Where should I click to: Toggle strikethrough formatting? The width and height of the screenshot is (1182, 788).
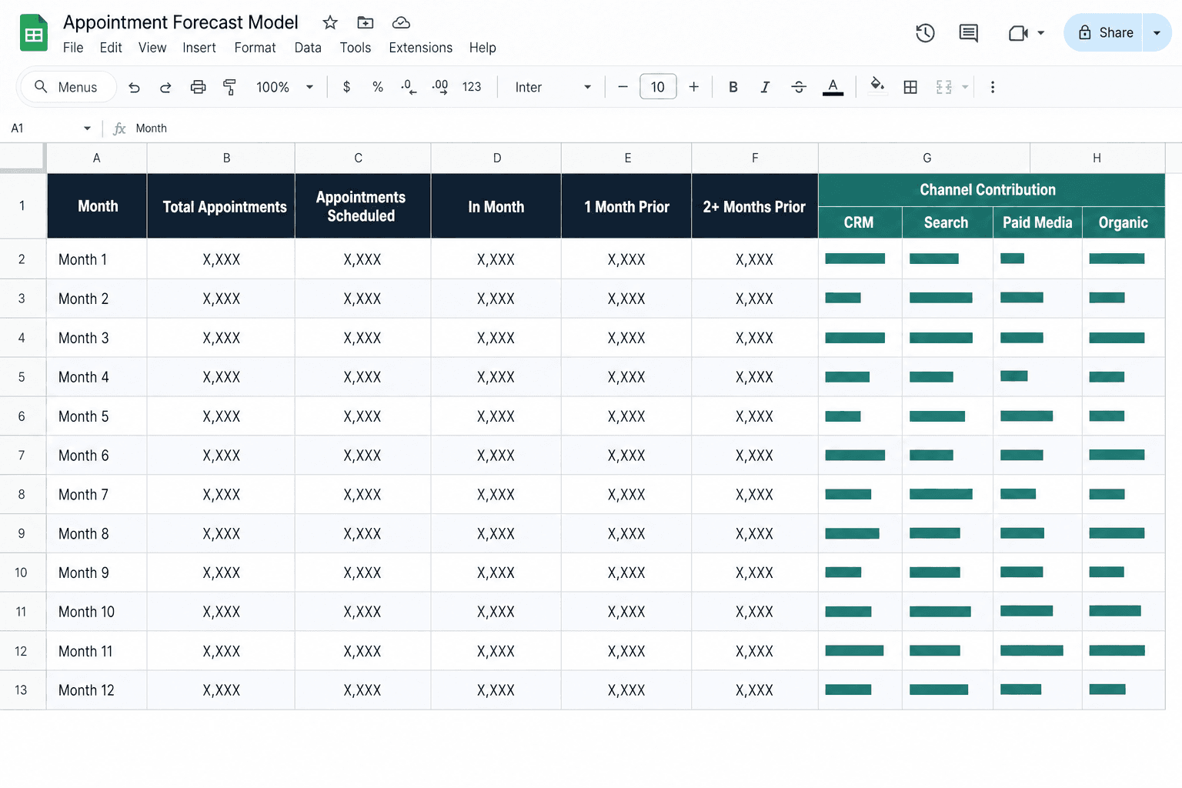tap(799, 87)
